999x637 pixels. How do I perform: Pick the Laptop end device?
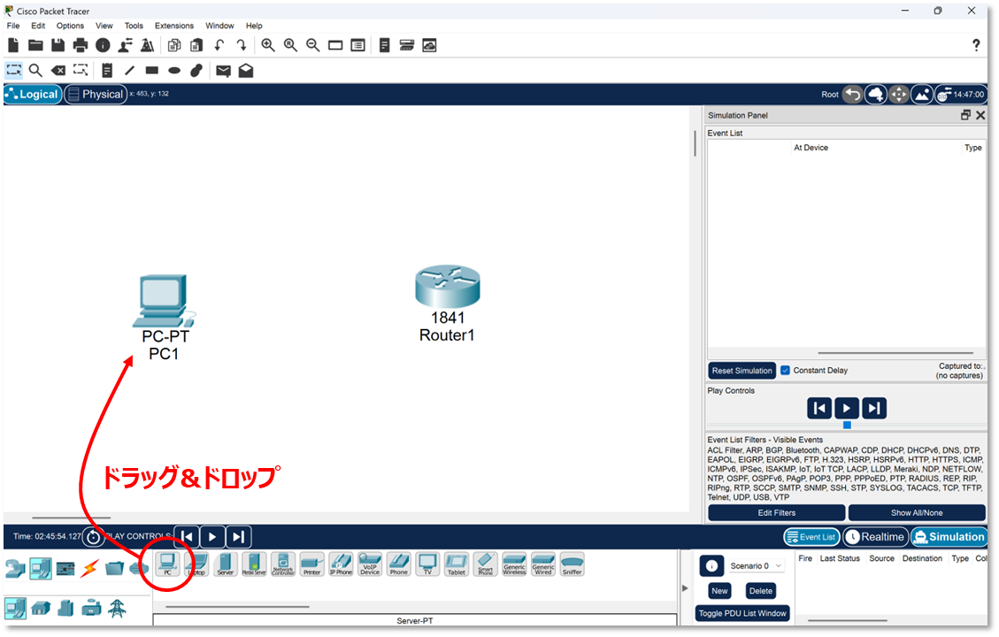tap(196, 564)
